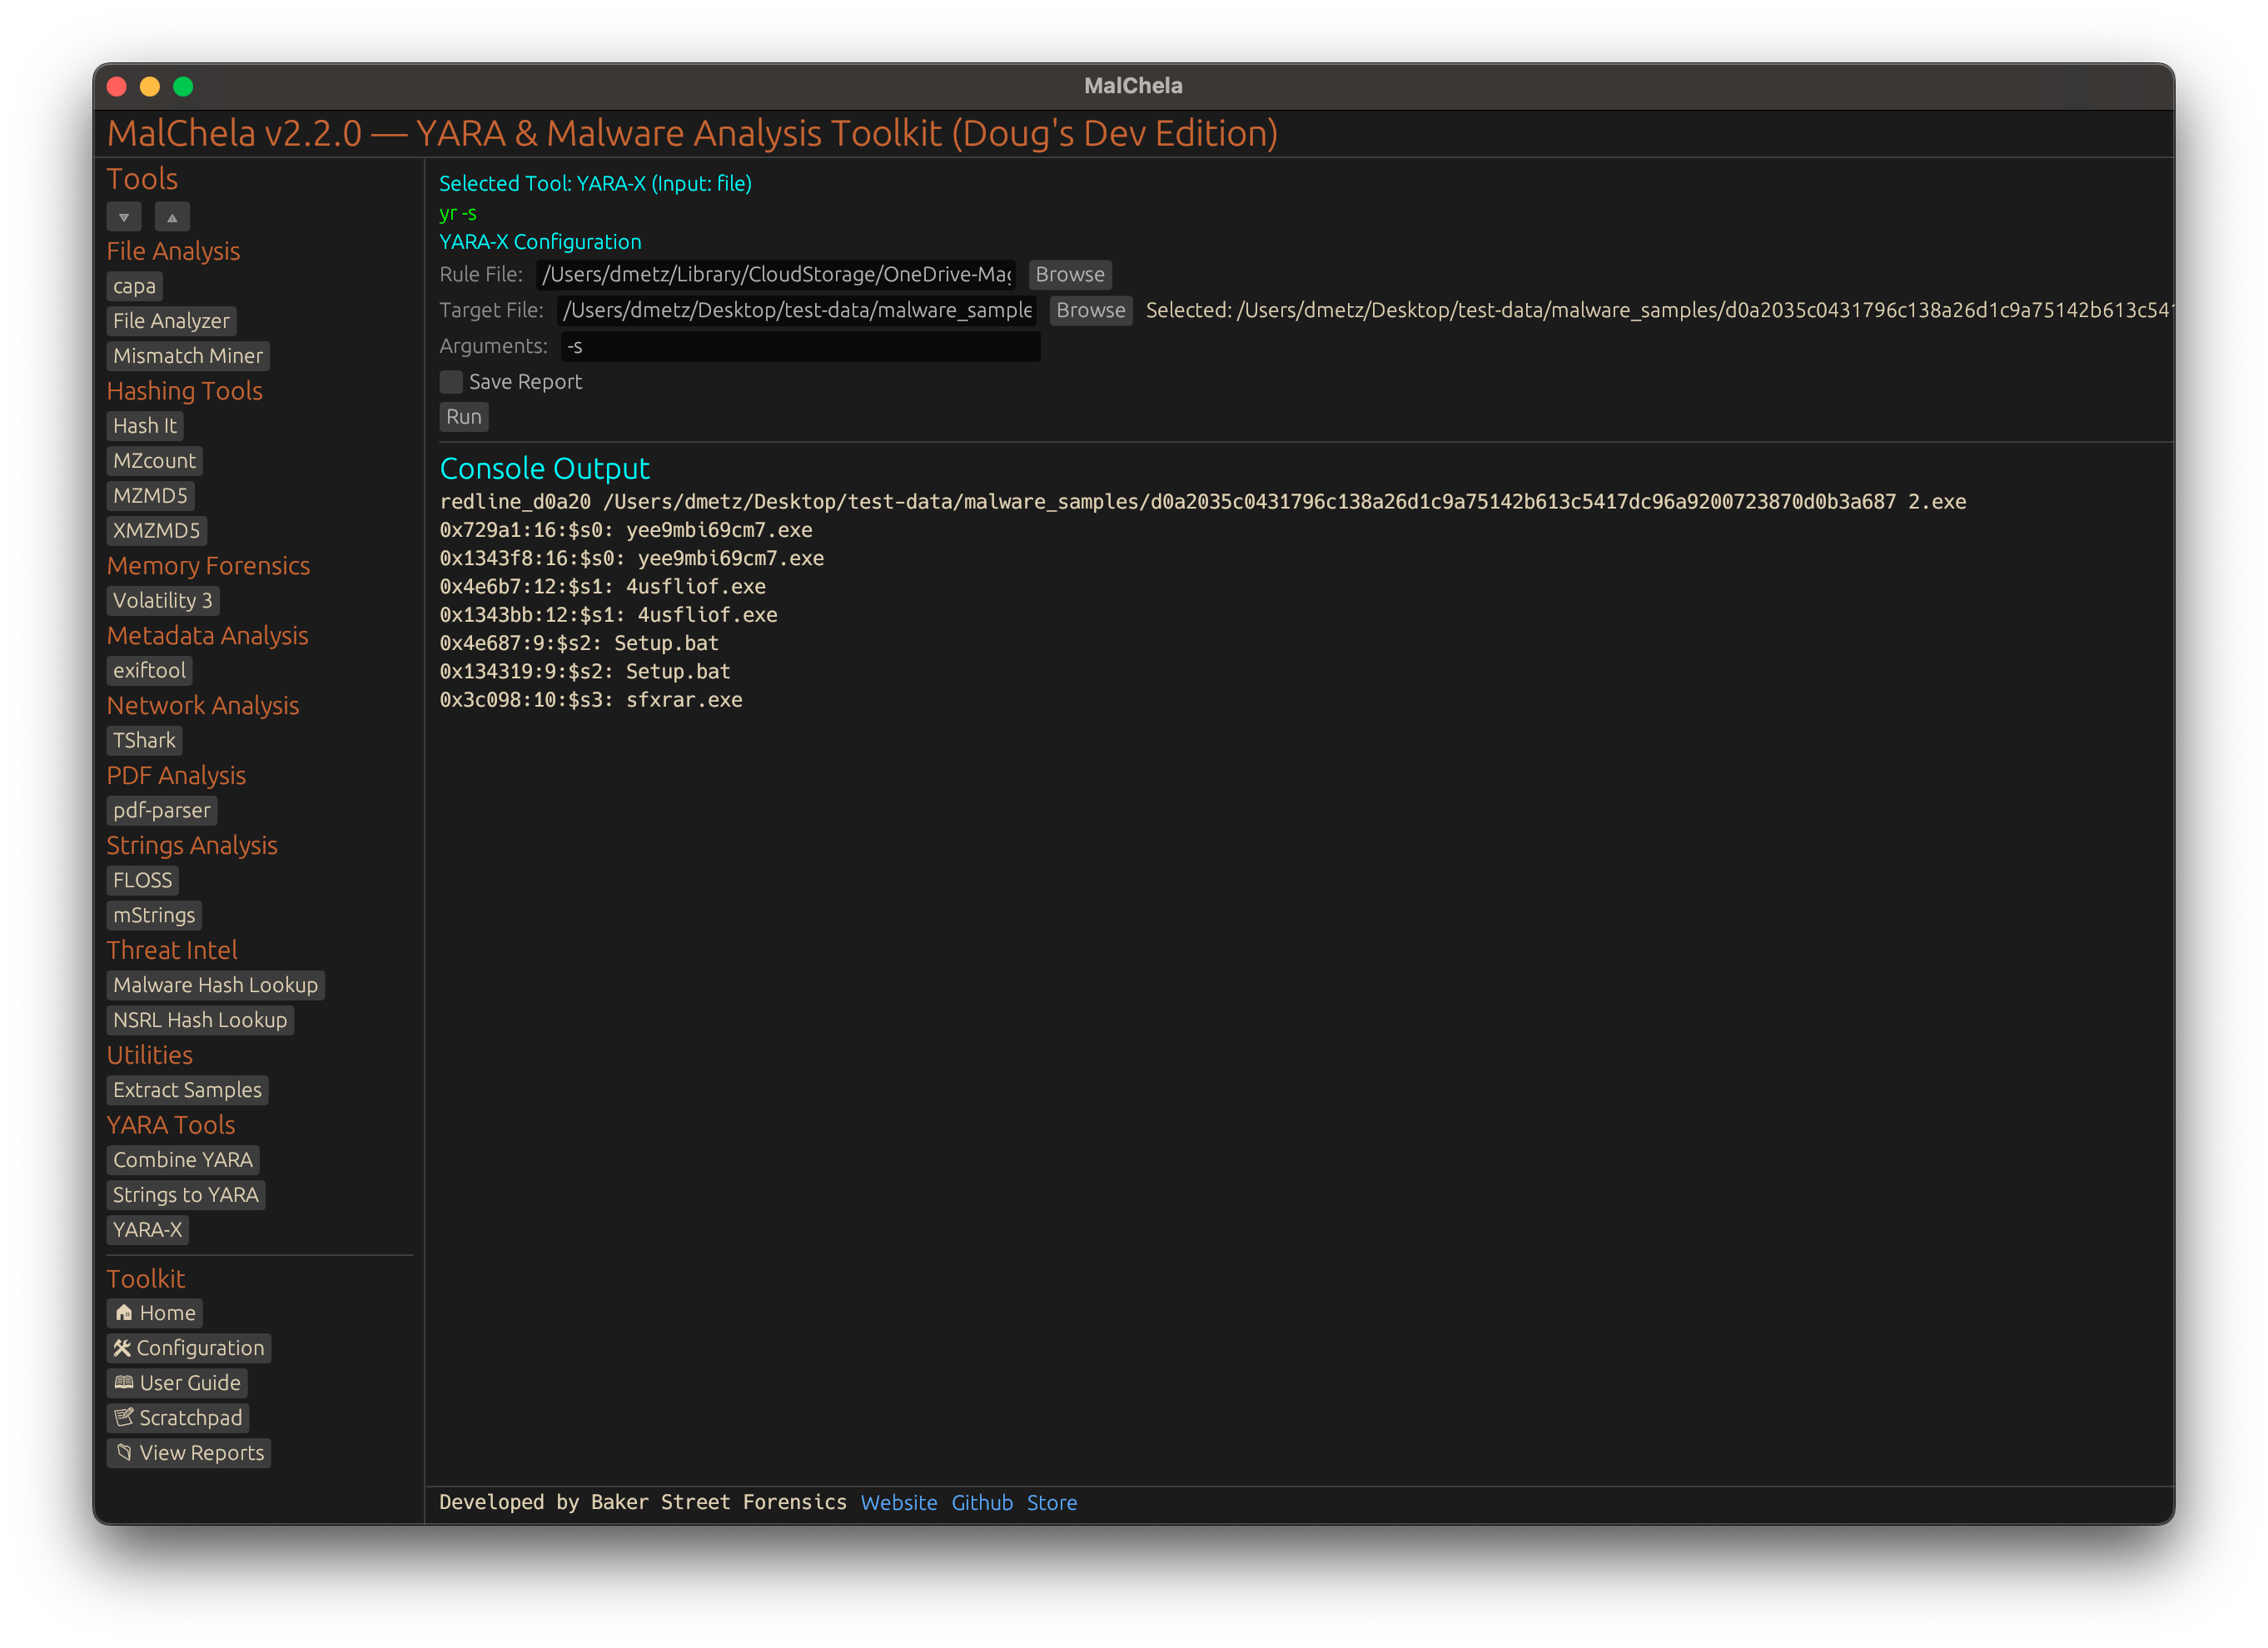This screenshot has width=2268, height=1648.
Task: Click the Hashing Tools heading
Action: 185,392
